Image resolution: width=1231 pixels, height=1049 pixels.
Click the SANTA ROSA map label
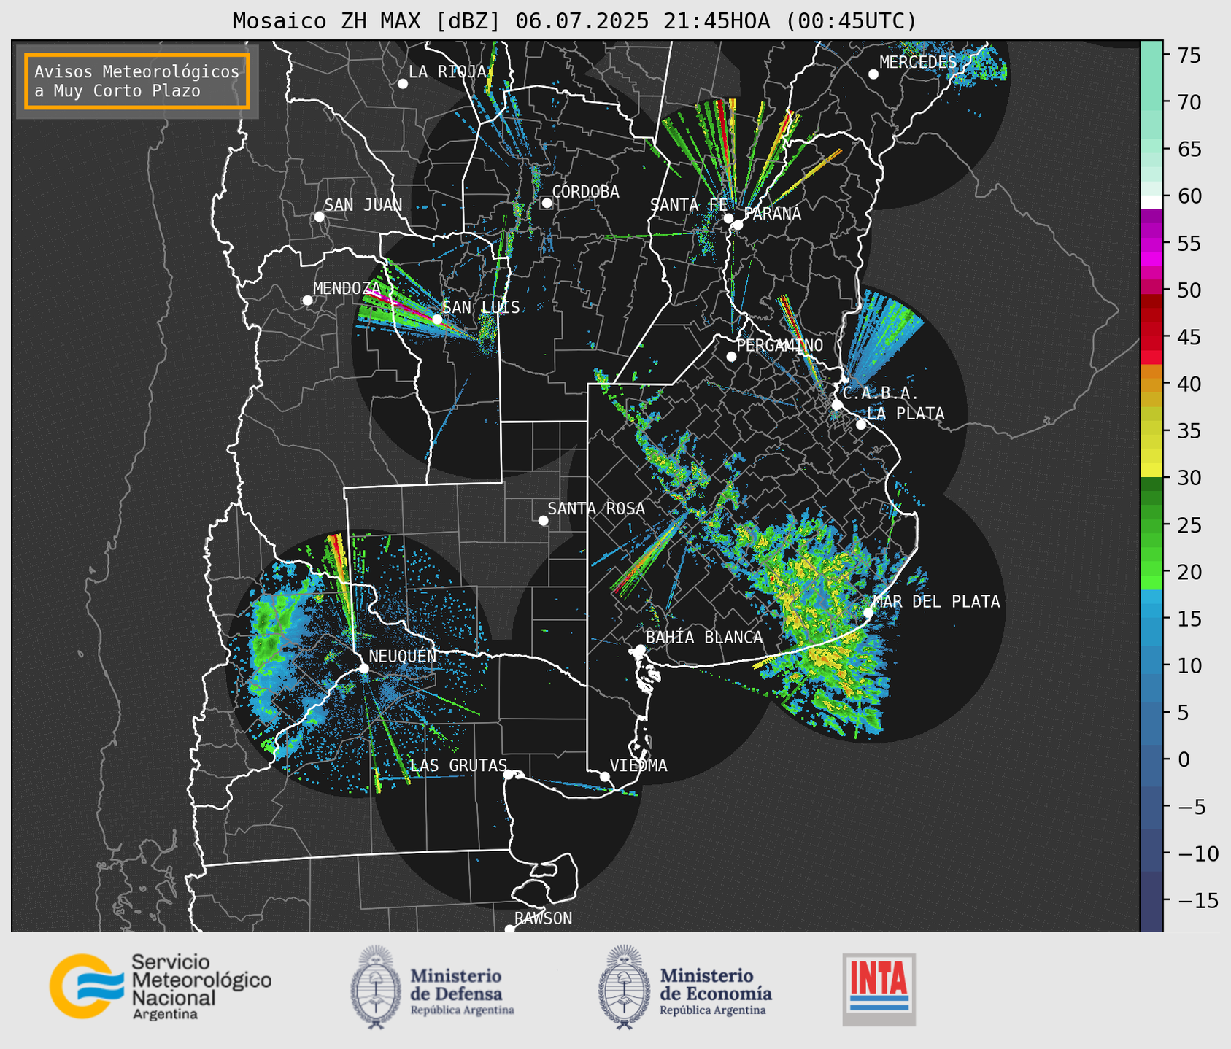(596, 508)
